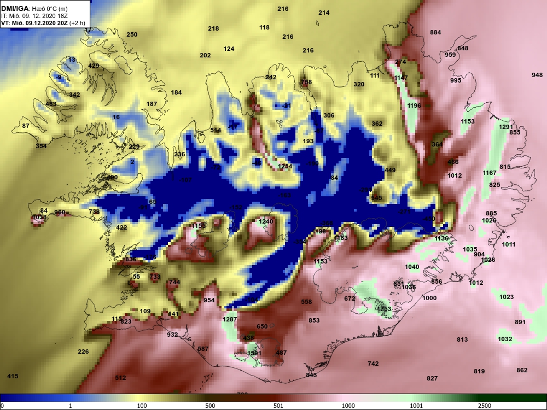Image resolution: width=547 pixels, height=410 pixels.
Task: Click the DMI/IGA title line in legend box
Action: (x=34, y=9)
